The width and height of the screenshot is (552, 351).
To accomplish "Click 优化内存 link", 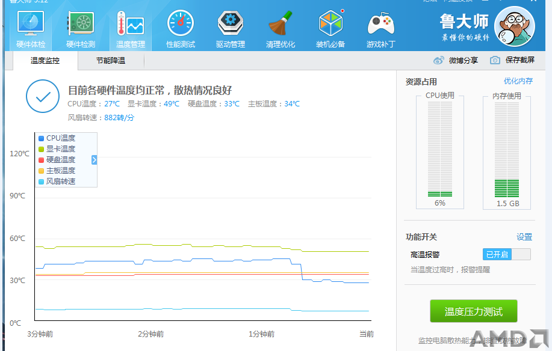I will 518,81.
